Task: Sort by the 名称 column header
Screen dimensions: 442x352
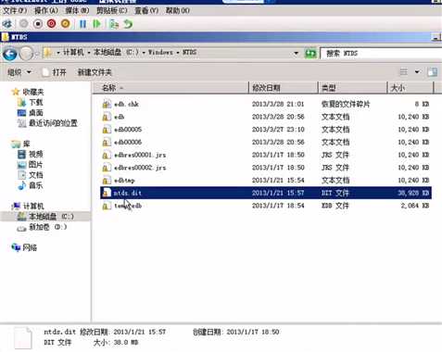Action: tap(170, 88)
